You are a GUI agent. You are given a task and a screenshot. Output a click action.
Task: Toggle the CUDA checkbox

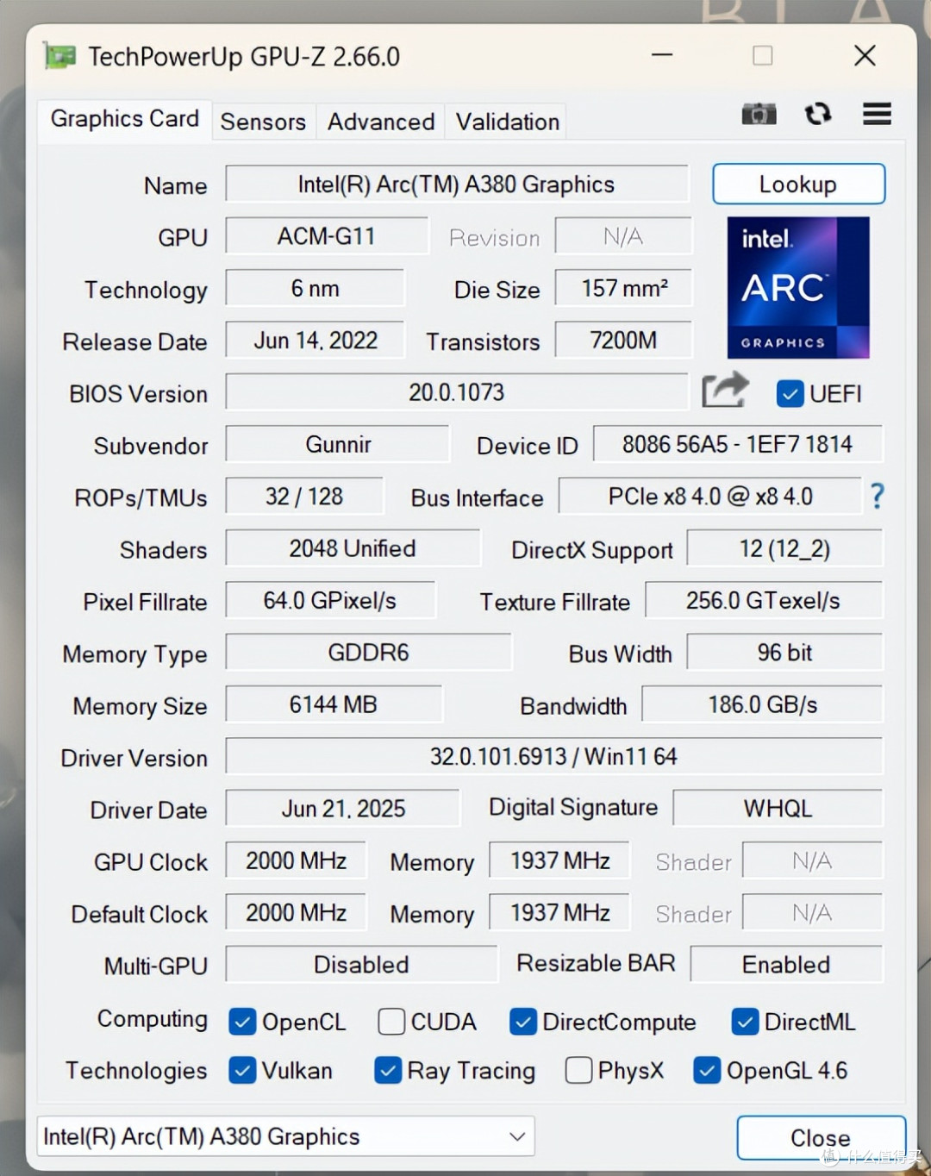391,1022
